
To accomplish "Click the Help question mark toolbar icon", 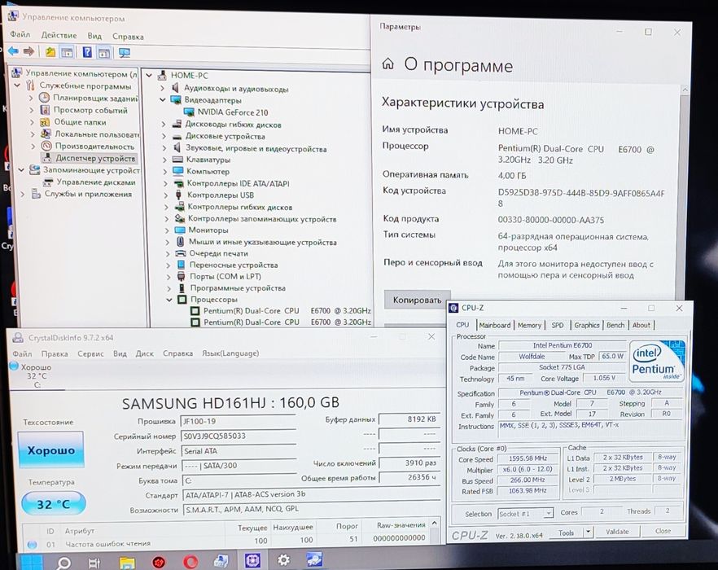I will pyautogui.click(x=86, y=52).
